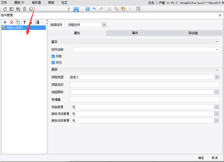This screenshot has width=224, height=162.
Task: Click the blue preview icon in the toolbar
Action: [x=76, y=10]
